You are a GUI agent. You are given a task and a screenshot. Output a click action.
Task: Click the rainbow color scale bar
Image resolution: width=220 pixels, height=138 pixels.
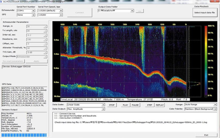(206, 61)
